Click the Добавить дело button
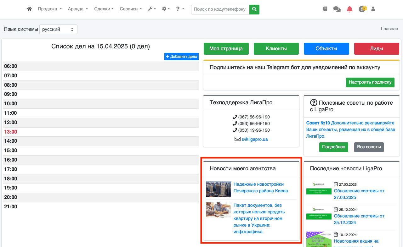Screen dimensions: 403x247 (x=181, y=57)
